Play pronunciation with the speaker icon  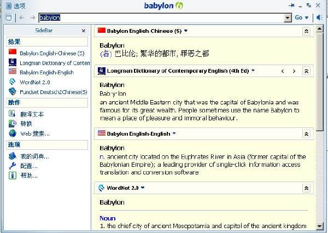(x=319, y=18)
